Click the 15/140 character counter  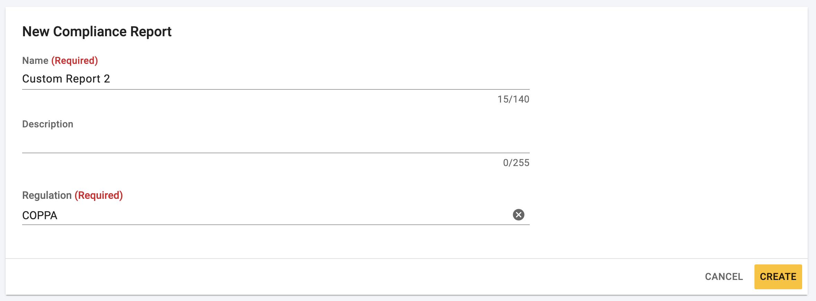tap(513, 99)
